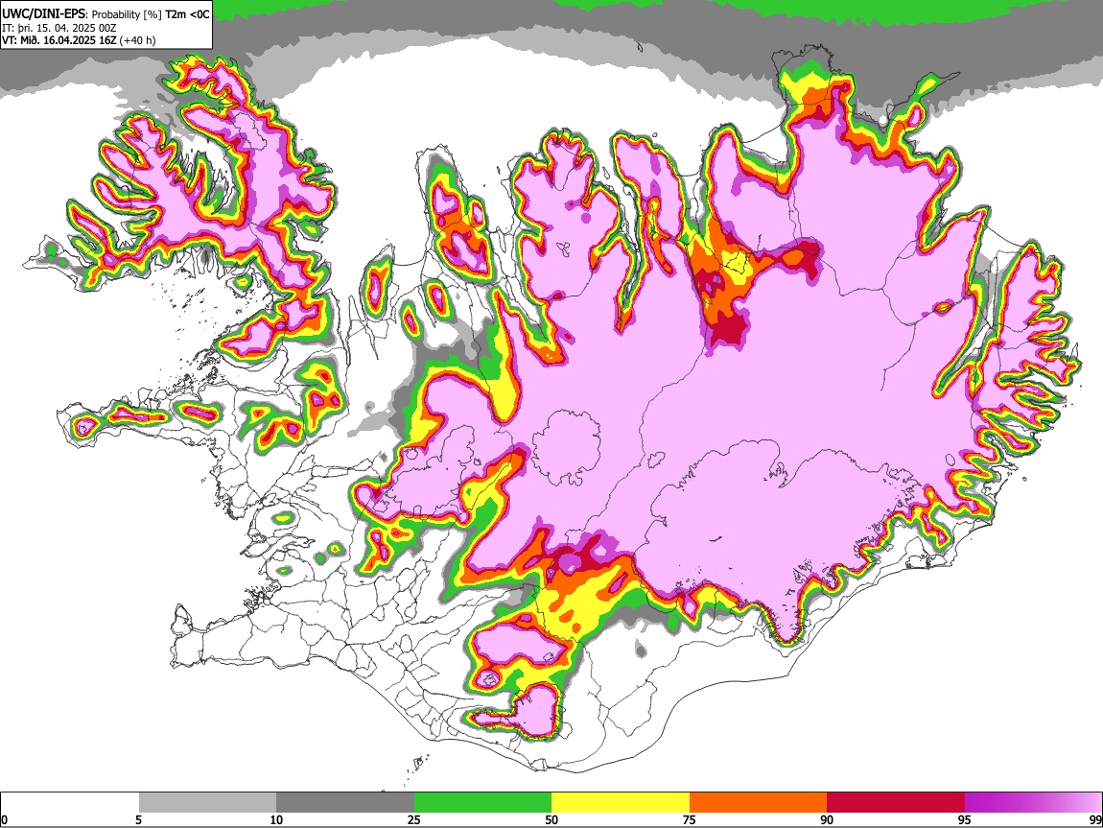Click the legend label '99'
Screen dimensions: 1103x828
coord(1094,819)
